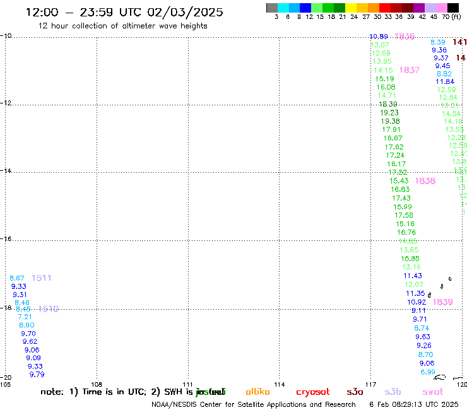Click wave height value 16.76
Screen dimensions: 467x410
tap(406, 232)
